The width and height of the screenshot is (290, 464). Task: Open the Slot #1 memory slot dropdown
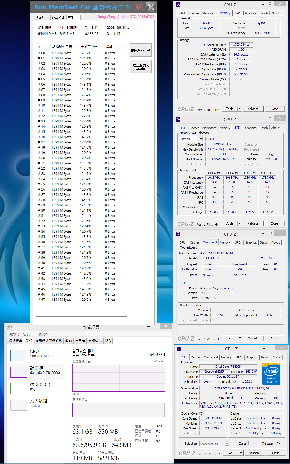191,139
